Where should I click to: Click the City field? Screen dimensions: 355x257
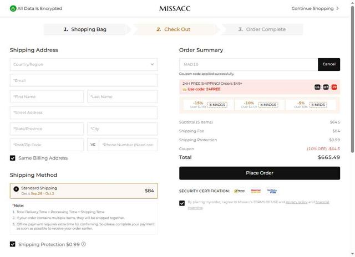(123, 128)
